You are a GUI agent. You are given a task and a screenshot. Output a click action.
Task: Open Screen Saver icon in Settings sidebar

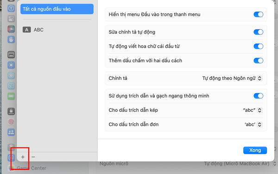[x=11, y=86]
